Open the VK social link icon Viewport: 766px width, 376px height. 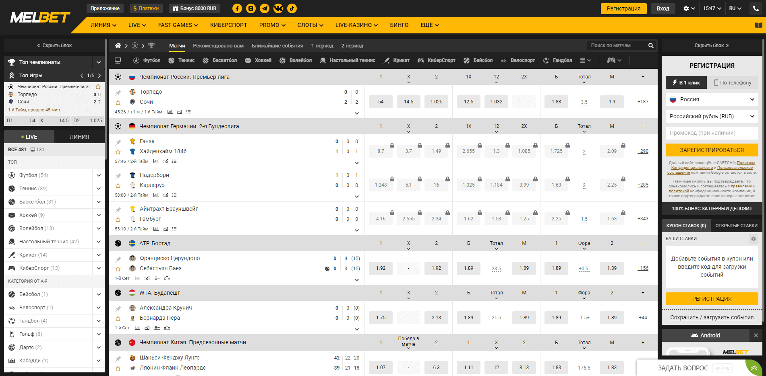click(278, 8)
